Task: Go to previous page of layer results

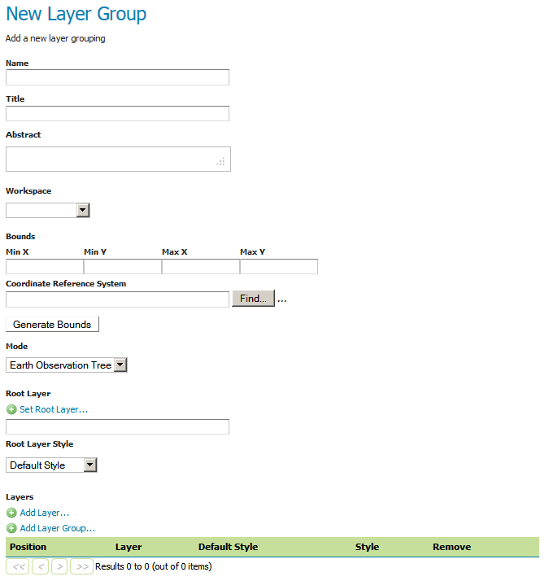Action: (x=40, y=566)
